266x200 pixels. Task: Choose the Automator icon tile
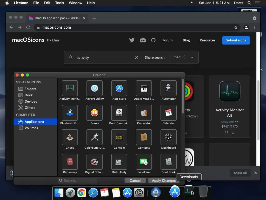[x=168, y=88]
